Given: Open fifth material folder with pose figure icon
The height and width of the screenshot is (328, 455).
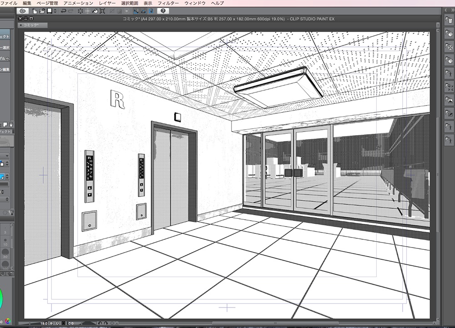Looking at the screenshot, I should click(x=449, y=73).
